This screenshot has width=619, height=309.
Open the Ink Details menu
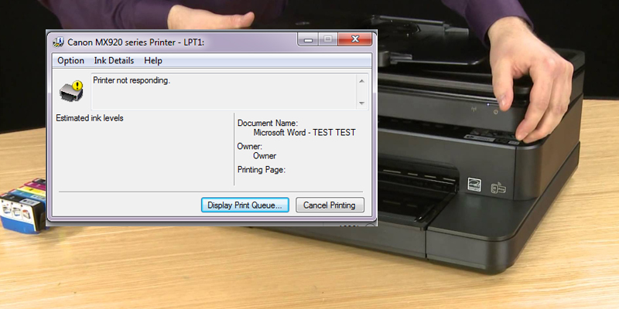[x=114, y=61]
